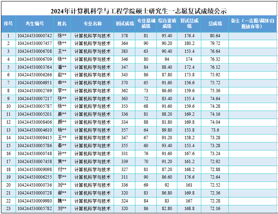
Task: Select the name cell '魏**'
Action: click(x=62, y=201)
